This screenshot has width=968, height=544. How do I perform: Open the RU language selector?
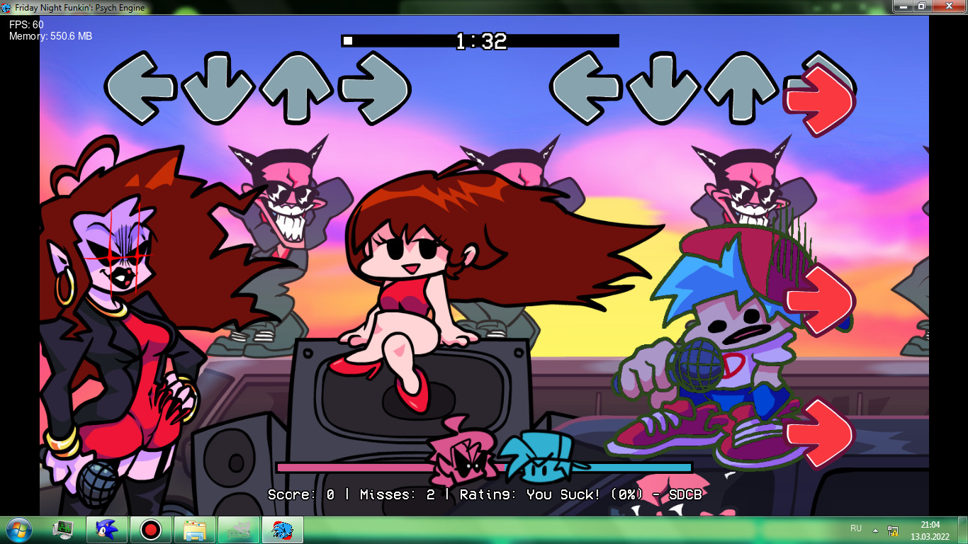pyautogui.click(x=856, y=529)
